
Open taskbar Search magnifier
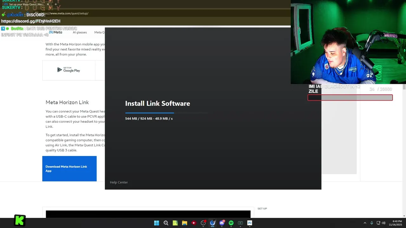[166, 223]
